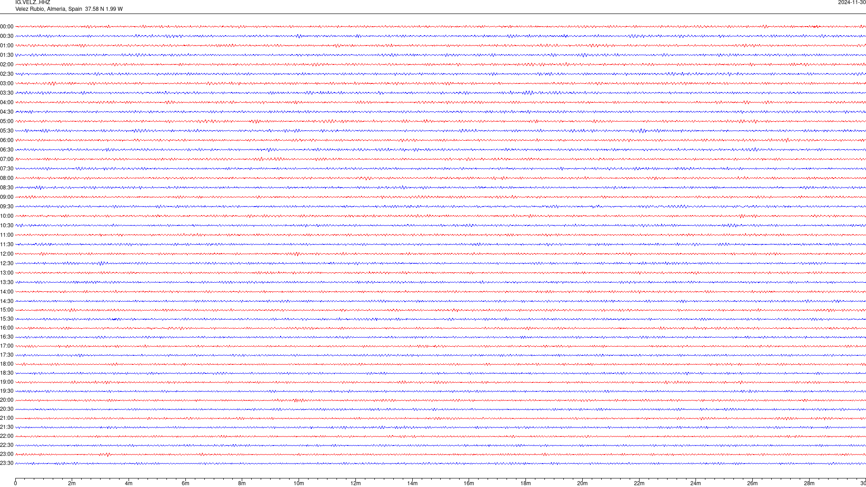Viewport: 866px width, 487px height.
Task: Select the 21:00 trace label
Action: (x=7, y=418)
